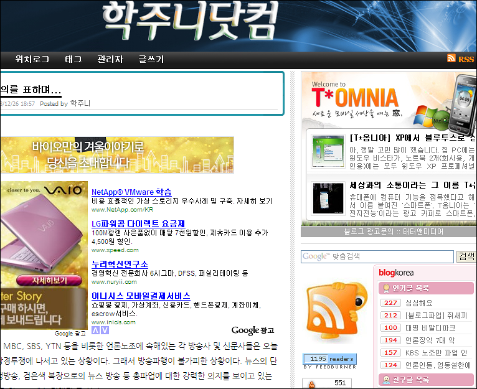Click the 친구글 목록 smiley icon

tap(386, 380)
